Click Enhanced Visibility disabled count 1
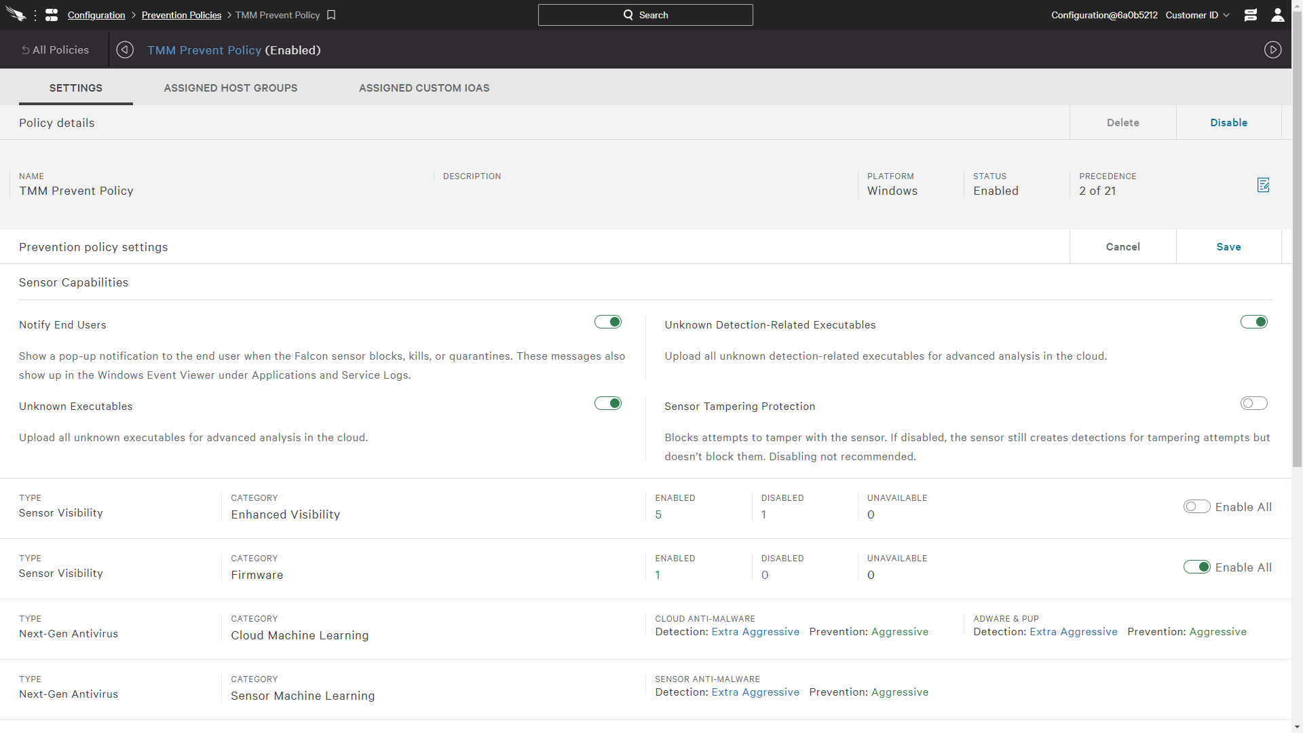1303x733 pixels. click(x=763, y=514)
